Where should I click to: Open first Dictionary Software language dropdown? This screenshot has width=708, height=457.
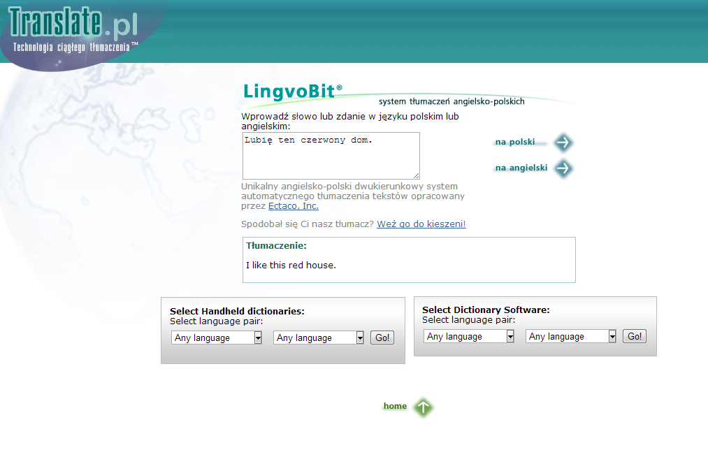click(469, 336)
